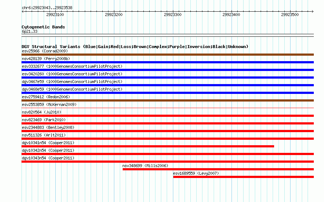Click the 6p21.33 band label
Viewport: 324px width, 202px height.
click(x=29, y=31)
